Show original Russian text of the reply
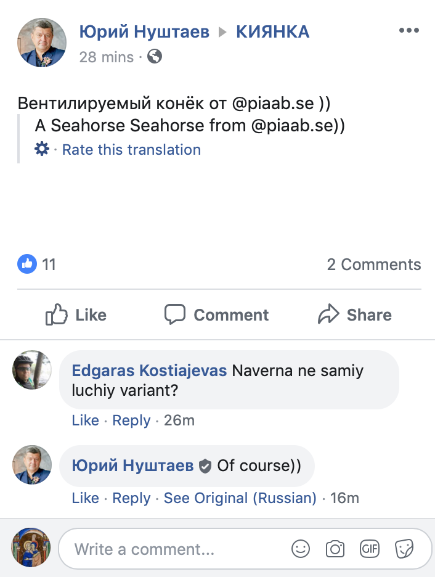 [240, 498]
